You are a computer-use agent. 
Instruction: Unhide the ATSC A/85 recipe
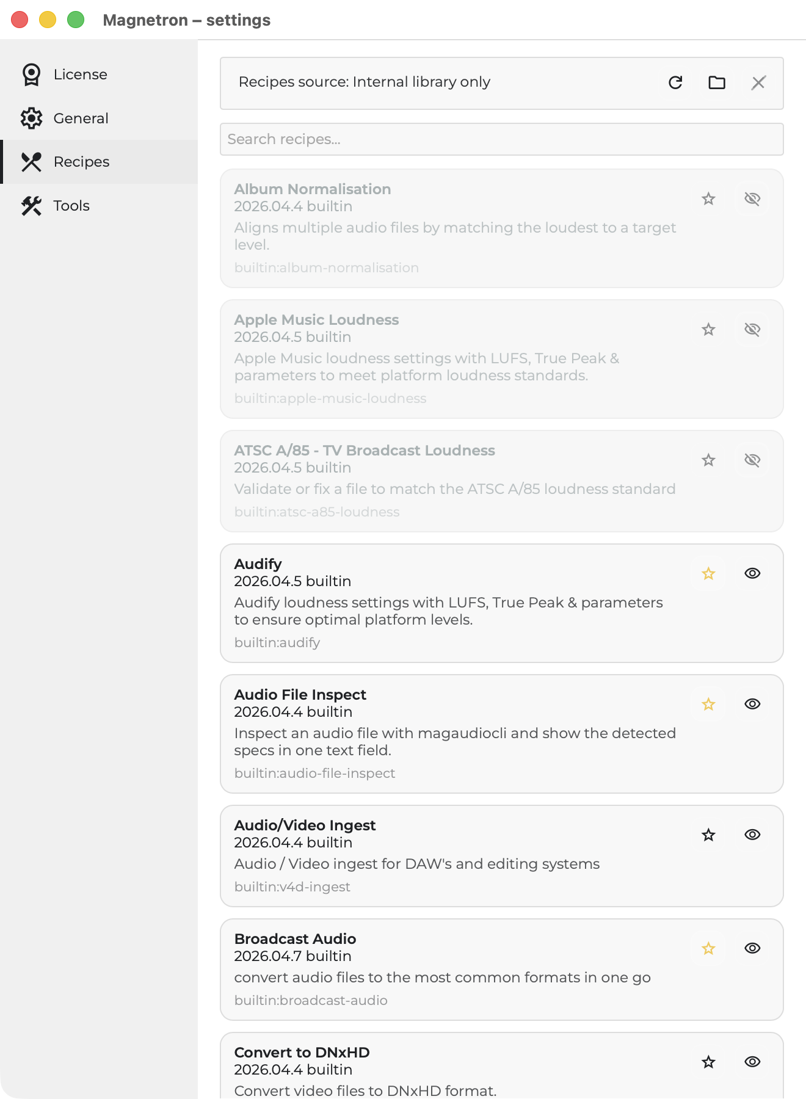pyautogui.click(x=752, y=460)
